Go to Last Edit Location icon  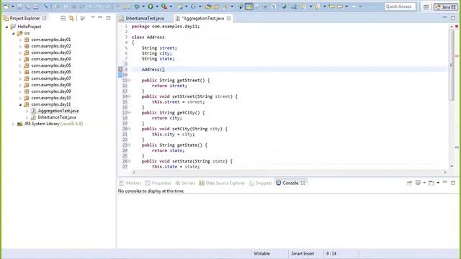click(x=331, y=6)
